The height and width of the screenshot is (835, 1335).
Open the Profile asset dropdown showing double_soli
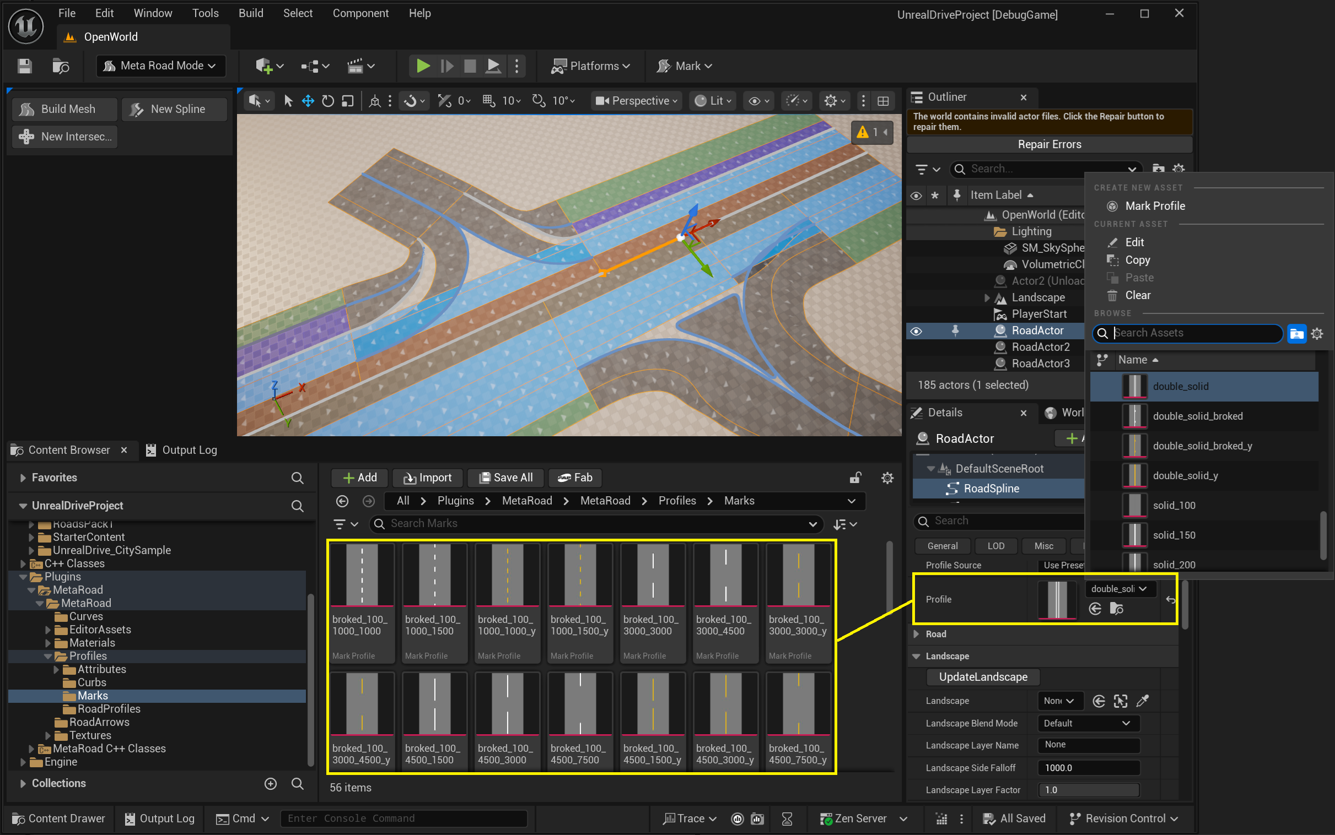(1120, 589)
